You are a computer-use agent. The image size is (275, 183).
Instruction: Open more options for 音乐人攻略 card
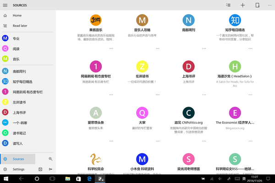158,48
